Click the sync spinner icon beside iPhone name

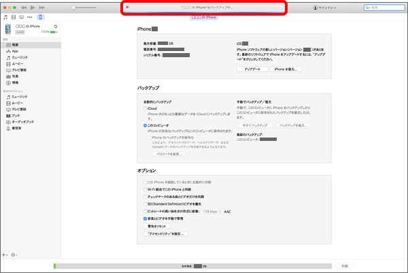tap(56, 27)
